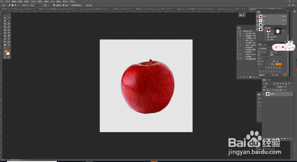Switch to the 路径 tab in Layers panel
The height and width of the screenshot is (162, 297).
click(x=269, y=80)
